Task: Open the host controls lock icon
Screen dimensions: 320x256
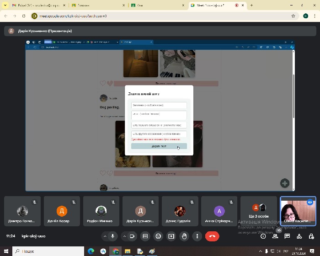Action: [311, 236]
